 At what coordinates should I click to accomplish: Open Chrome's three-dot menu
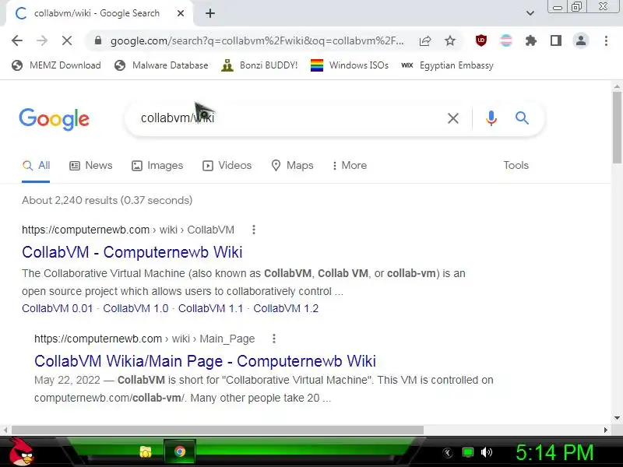pos(606,40)
